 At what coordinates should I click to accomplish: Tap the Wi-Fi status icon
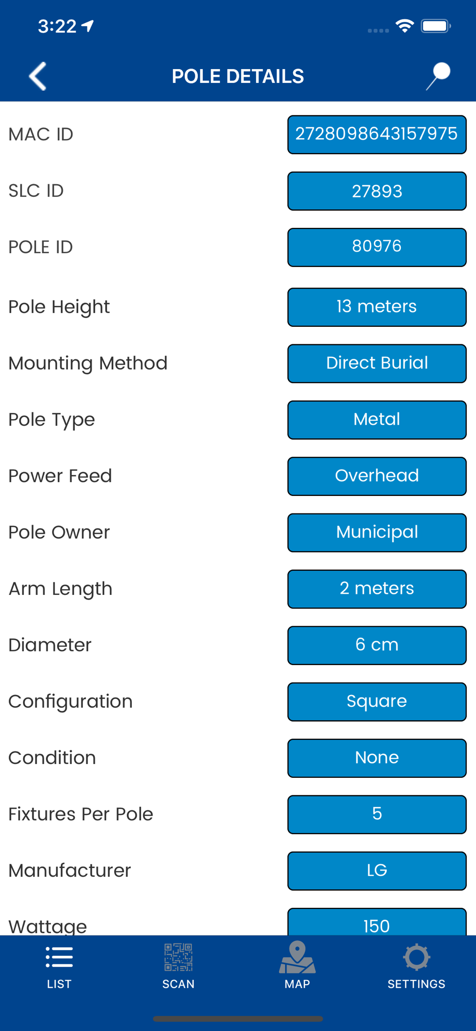point(405,26)
